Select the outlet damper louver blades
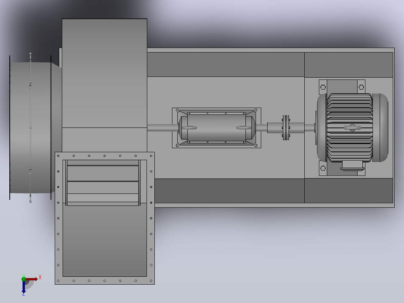The height and width of the screenshot is (303, 404). pyautogui.click(x=103, y=183)
